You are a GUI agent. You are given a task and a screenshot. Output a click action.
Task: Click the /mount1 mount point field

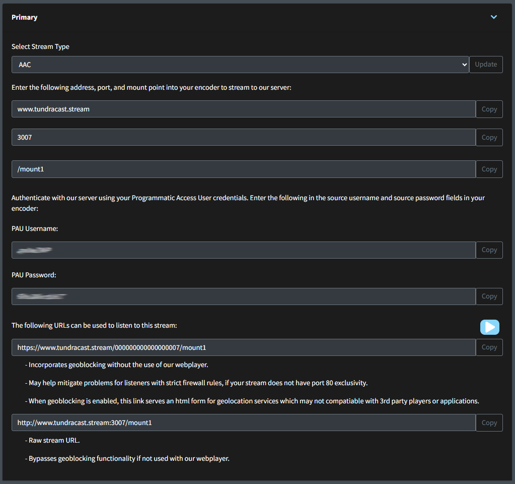[x=243, y=169]
